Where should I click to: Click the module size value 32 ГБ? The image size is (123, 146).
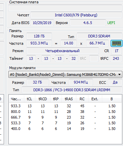(38, 82)
